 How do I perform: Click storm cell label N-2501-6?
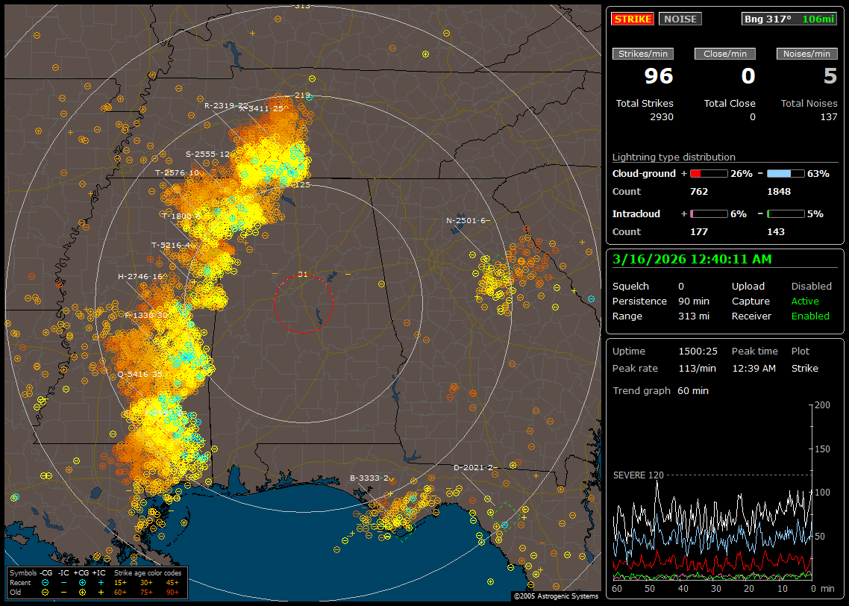coord(467,220)
